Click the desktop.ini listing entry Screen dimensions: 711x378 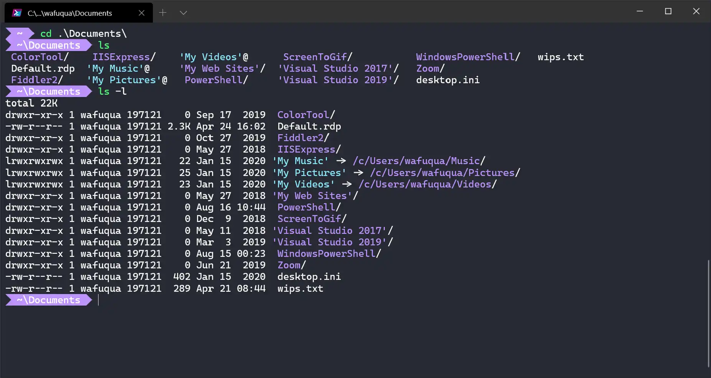point(309,276)
